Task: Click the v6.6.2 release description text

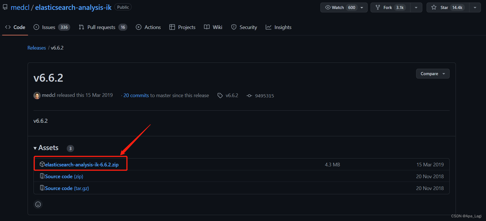Action: pyautogui.click(x=41, y=121)
